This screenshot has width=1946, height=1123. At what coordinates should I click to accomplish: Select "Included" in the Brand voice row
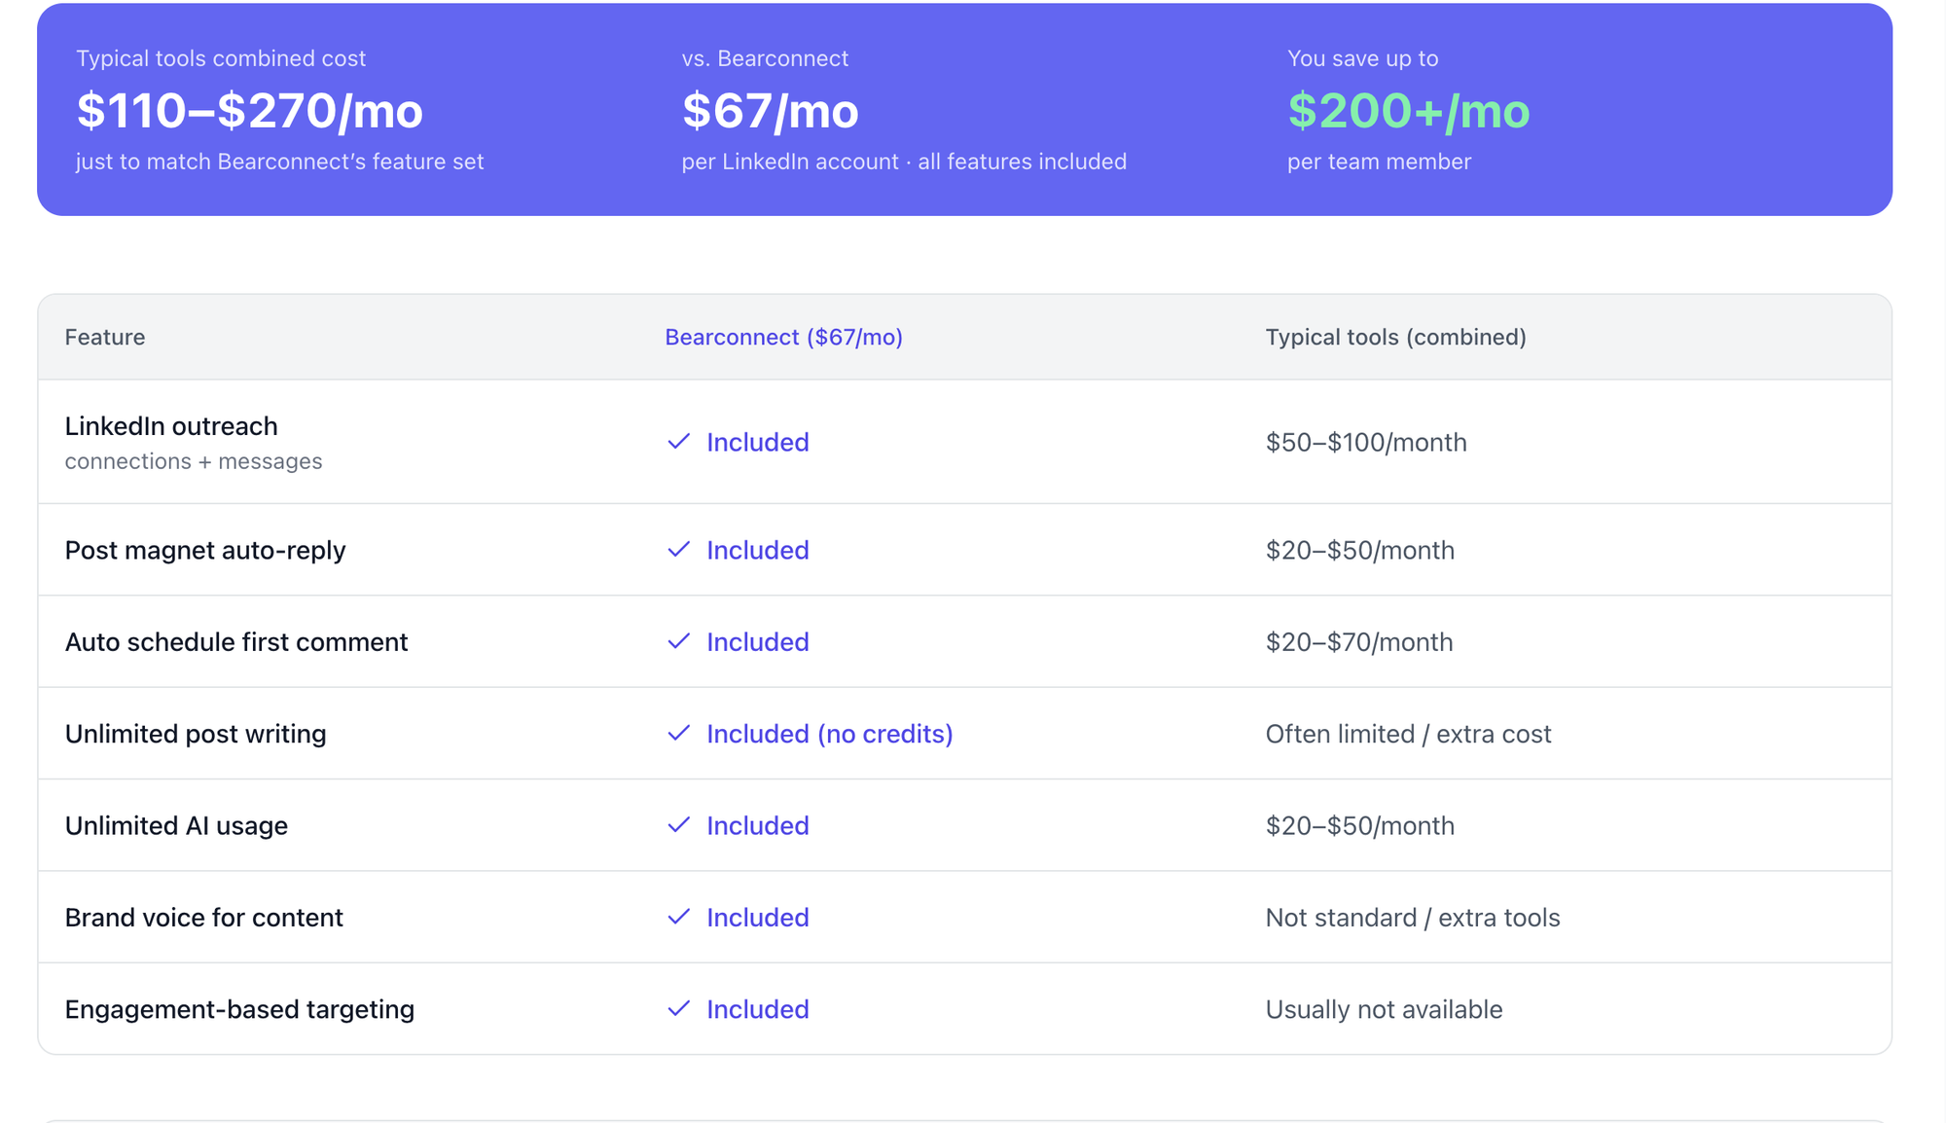coord(758,918)
